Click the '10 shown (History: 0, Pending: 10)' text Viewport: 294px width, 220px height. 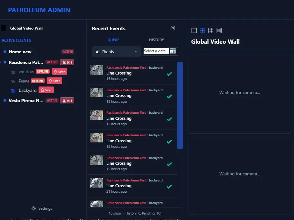pos(135,213)
